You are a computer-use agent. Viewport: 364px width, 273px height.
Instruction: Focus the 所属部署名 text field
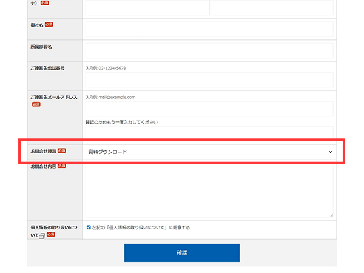coord(209,50)
